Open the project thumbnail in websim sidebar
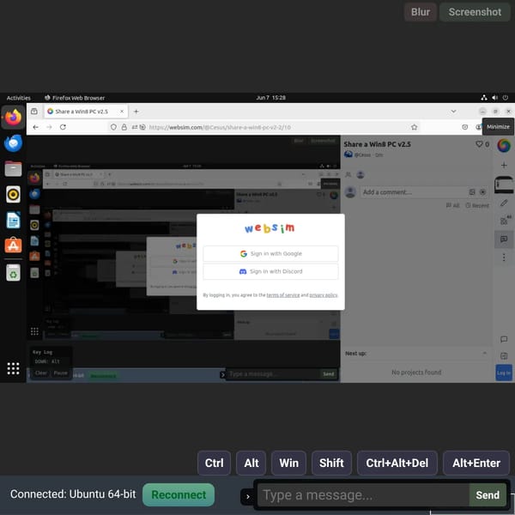 coord(504,185)
